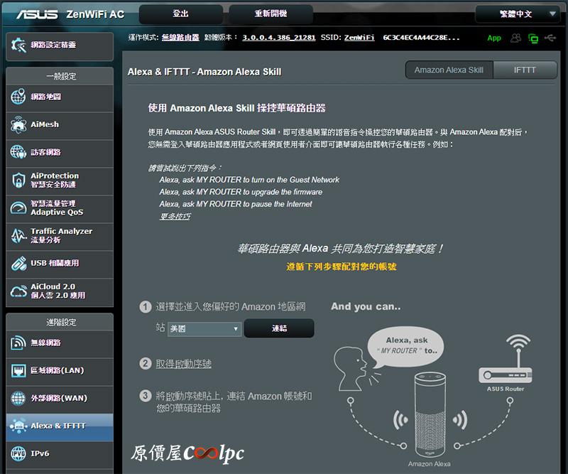The width and height of the screenshot is (568, 474).
Task: Click the yellow 遵循下列步驟配對您的帳號 text
Action: click(342, 267)
